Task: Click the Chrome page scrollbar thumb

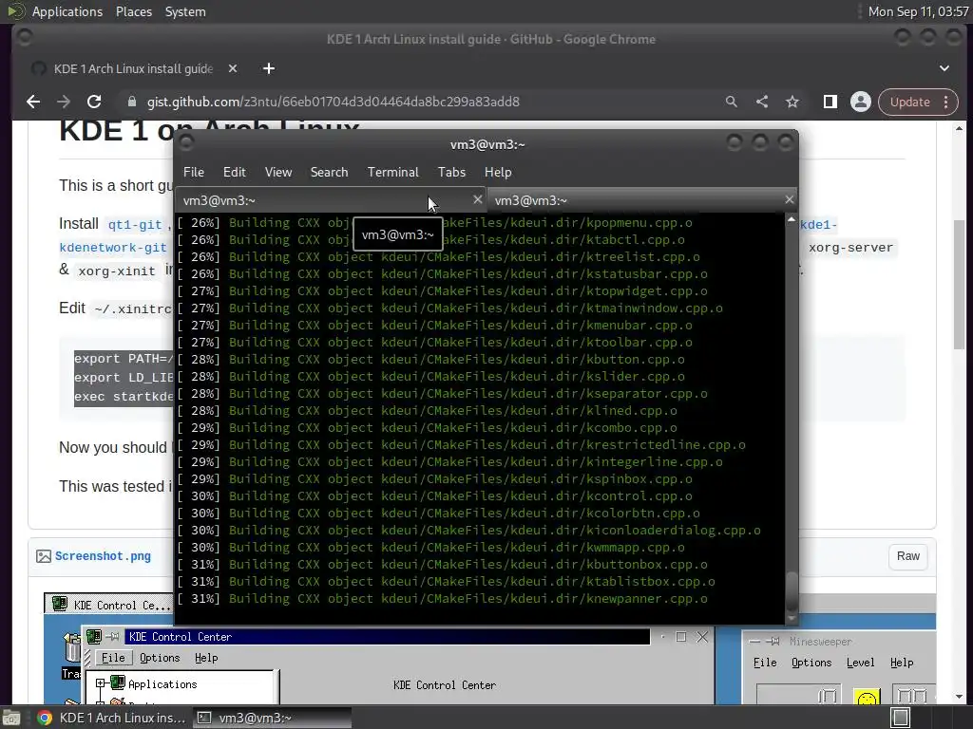Action: [x=960, y=284]
